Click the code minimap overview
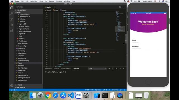The image size is (179, 100). [x=120, y=26]
